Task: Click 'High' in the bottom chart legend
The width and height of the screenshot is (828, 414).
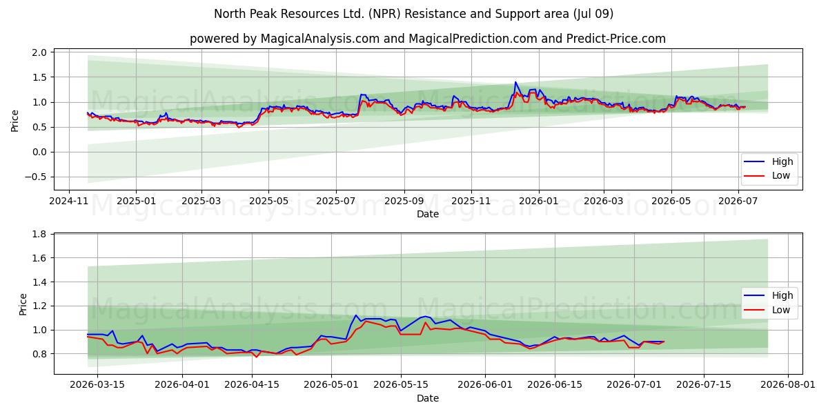Action: coord(782,295)
